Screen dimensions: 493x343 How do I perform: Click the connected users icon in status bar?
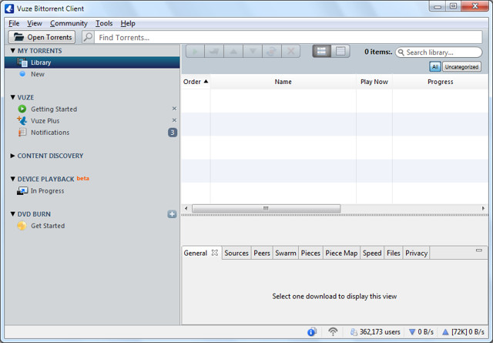click(x=354, y=332)
